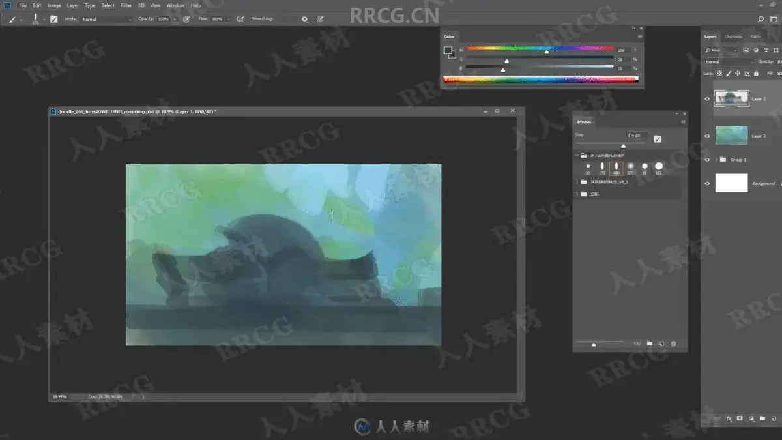Viewport: 782px width, 440px height.
Task: Open the layer filter Kind dropdown
Action: click(721, 50)
